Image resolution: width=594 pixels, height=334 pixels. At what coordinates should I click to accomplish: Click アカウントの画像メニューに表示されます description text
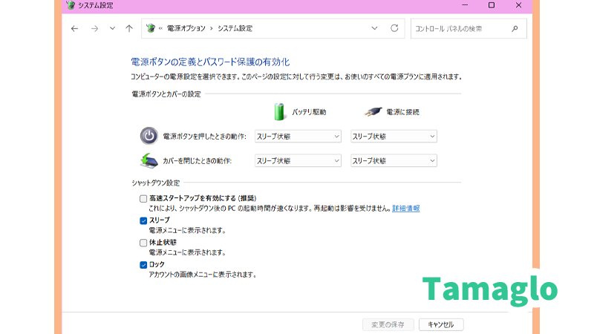pos(203,275)
